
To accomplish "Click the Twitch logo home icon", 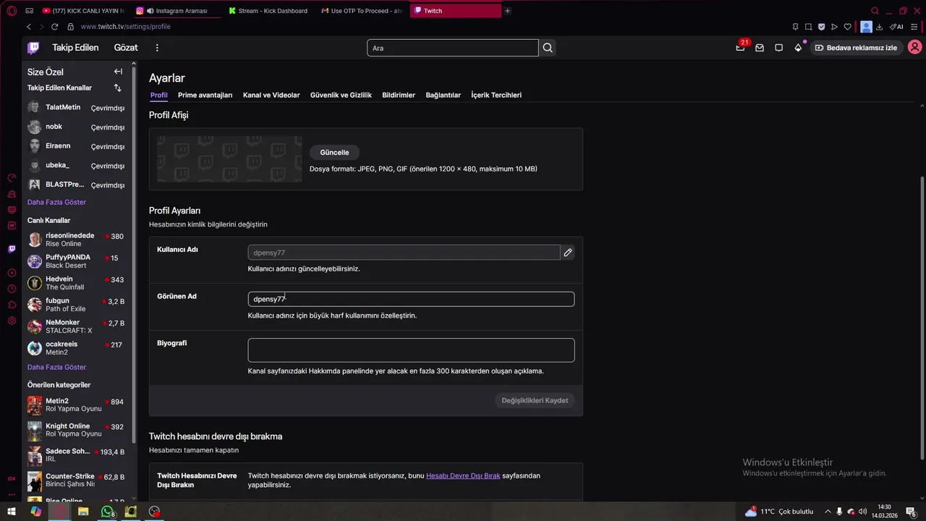I will [x=33, y=48].
